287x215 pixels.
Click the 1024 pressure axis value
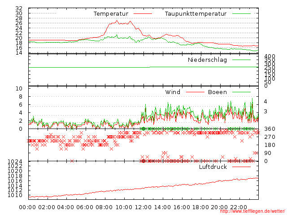coord(15,161)
